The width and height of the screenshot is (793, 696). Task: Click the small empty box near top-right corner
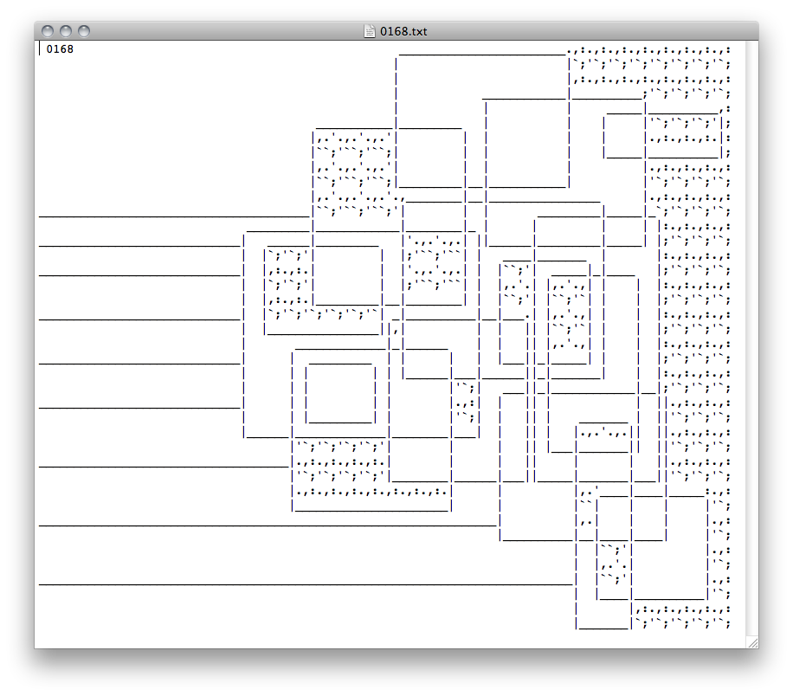pos(623,136)
